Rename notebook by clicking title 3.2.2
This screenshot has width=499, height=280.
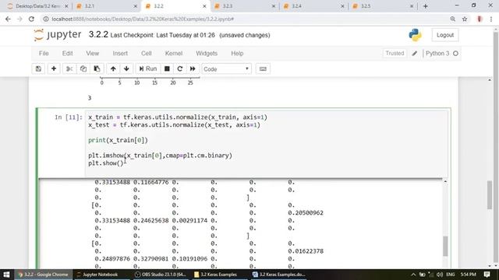(98, 34)
